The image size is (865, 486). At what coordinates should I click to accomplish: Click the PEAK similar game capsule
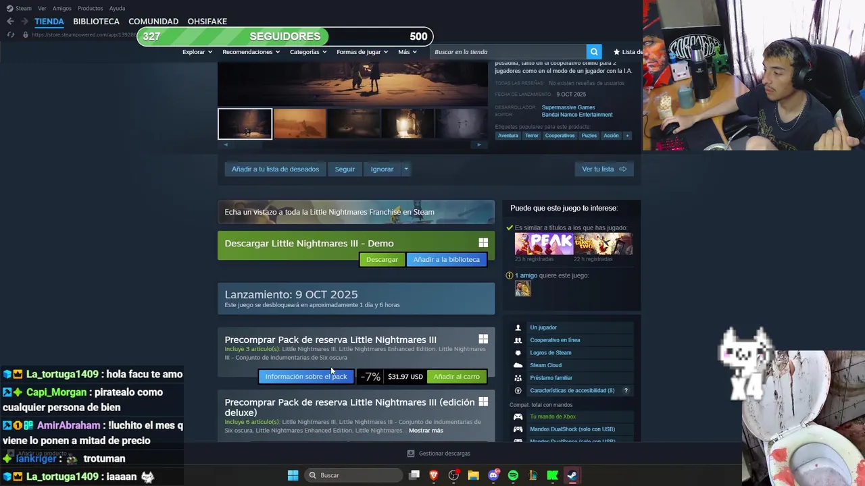pyautogui.click(x=544, y=244)
